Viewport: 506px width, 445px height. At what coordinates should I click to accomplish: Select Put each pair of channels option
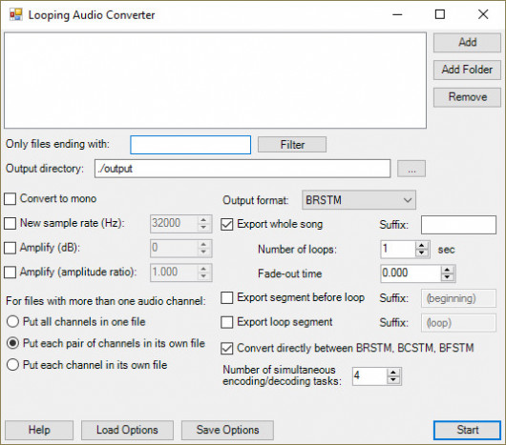[12, 343]
